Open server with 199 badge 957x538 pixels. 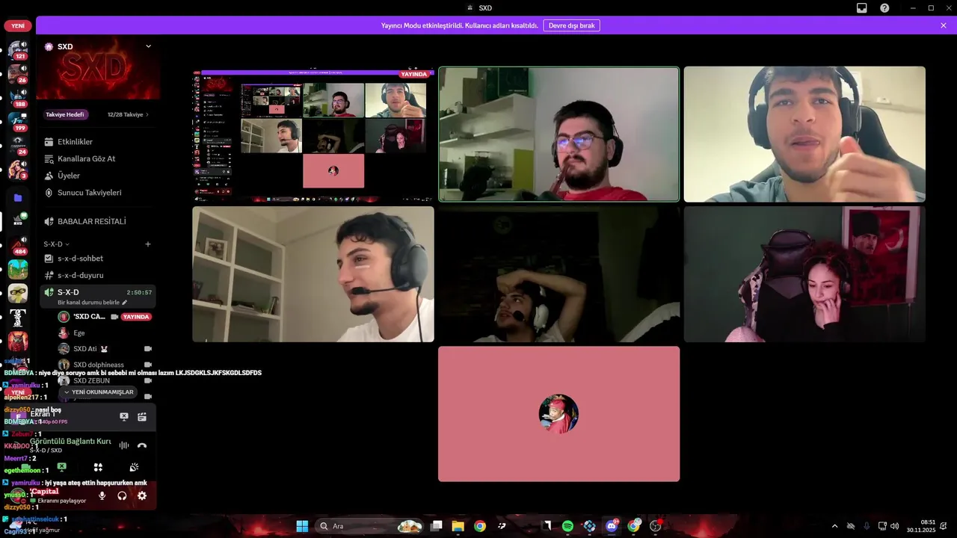tap(18, 122)
